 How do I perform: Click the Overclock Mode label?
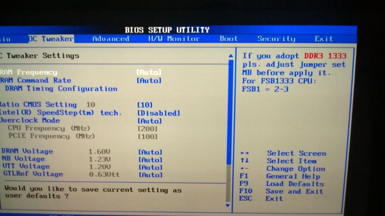[x=30, y=120]
